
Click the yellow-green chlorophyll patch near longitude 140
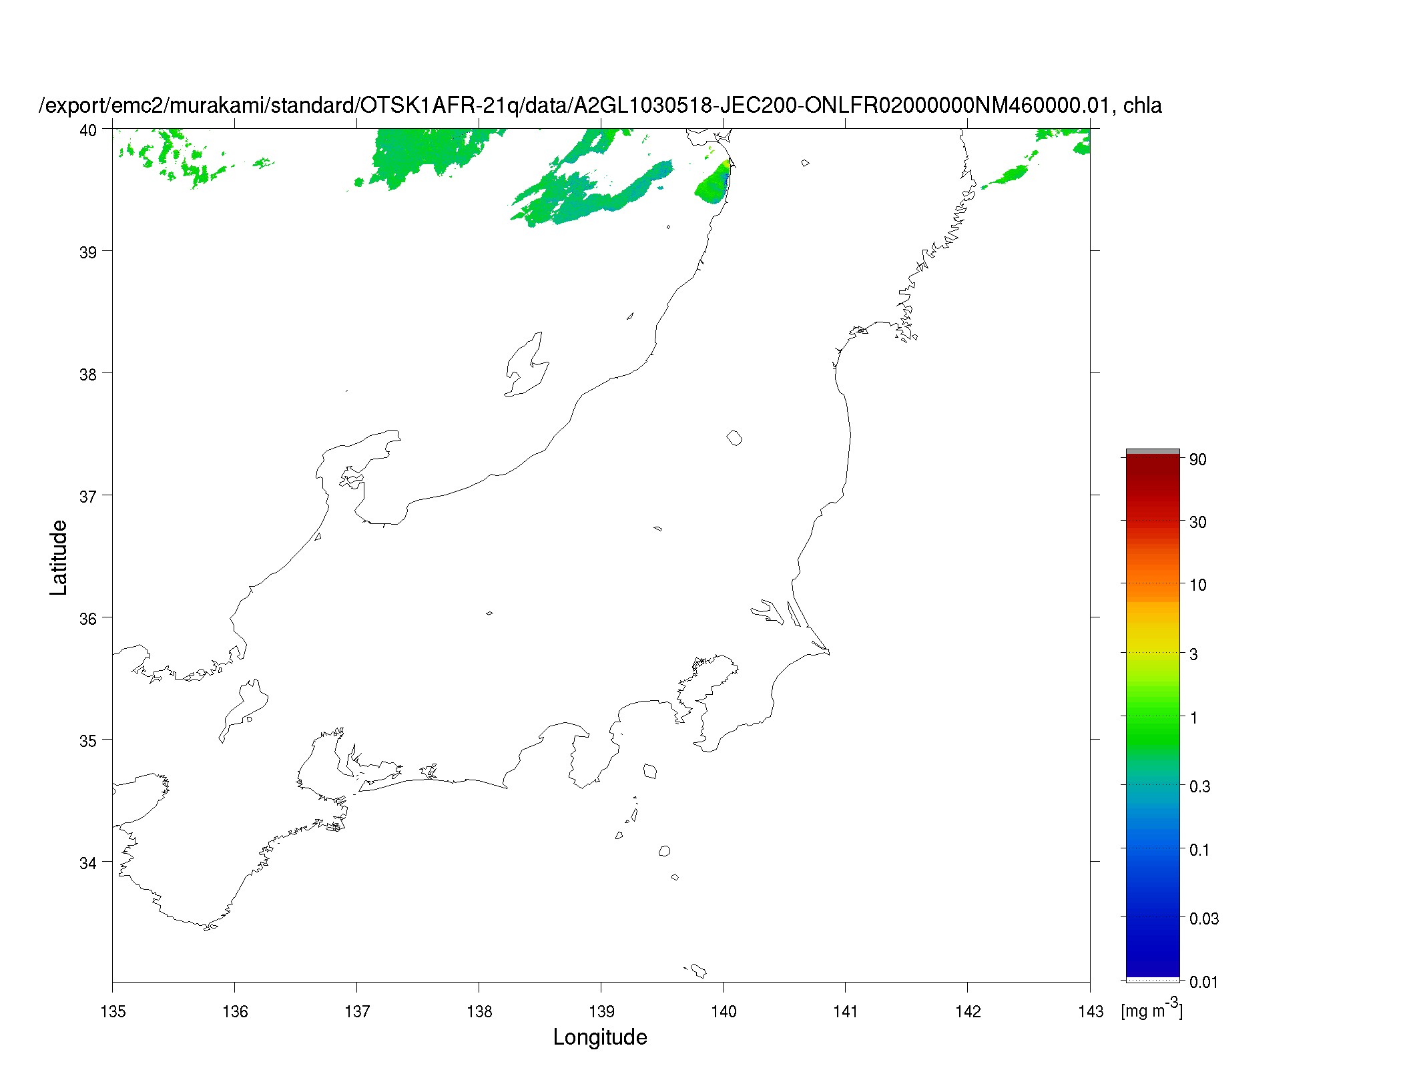click(x=714, y=182)
